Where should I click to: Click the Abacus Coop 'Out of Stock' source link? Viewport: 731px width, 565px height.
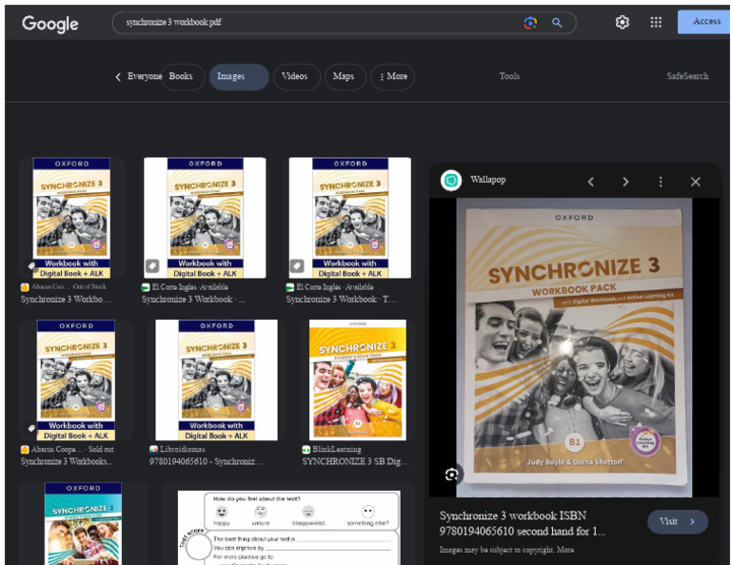pyautogui.click(x=64, y=287)
